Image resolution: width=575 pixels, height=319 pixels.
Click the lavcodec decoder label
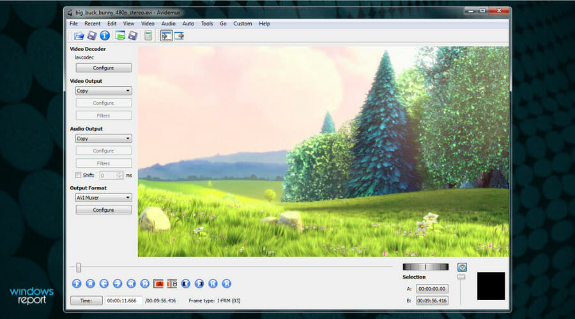click(84, 57)
